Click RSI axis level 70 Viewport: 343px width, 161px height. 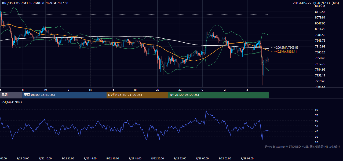point(316,115)
